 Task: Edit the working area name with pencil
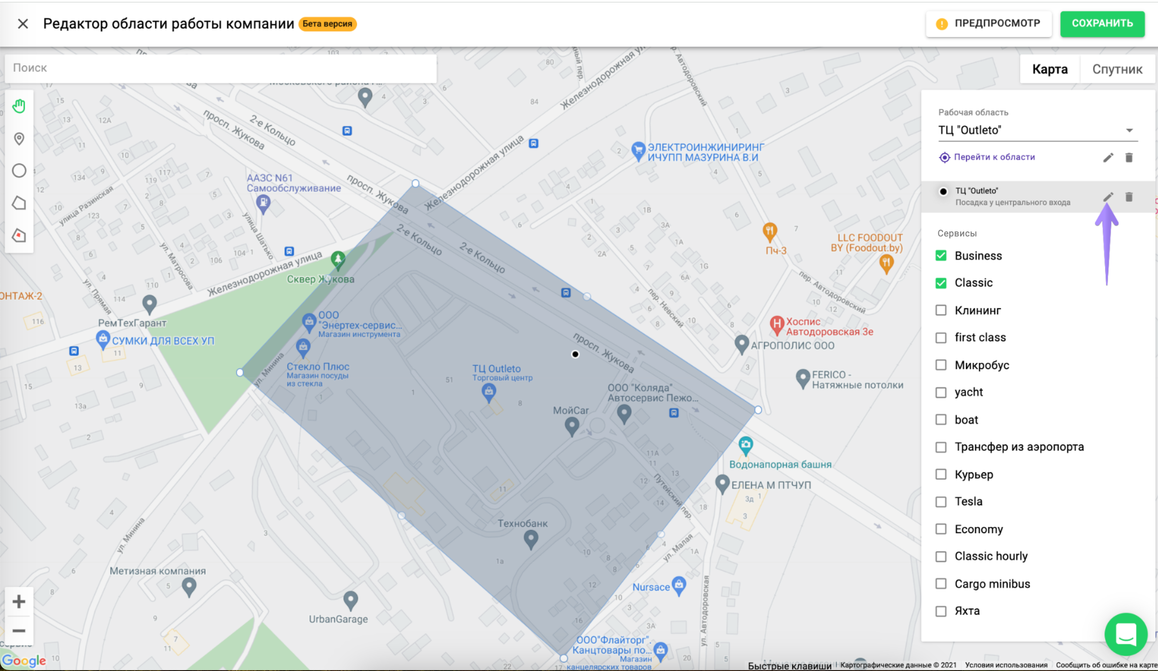click(x=1108, y=158)
